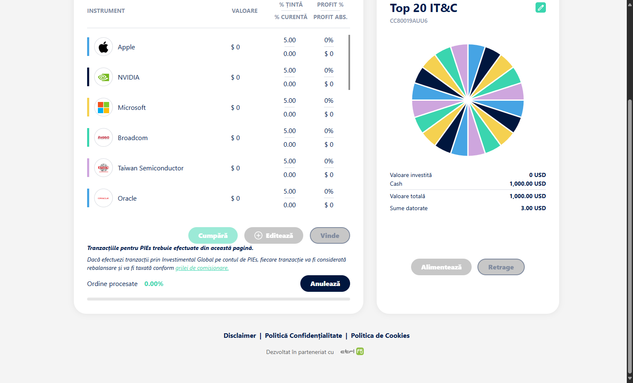Select the Microsoft instrument name
Viewport: 633px width, 383px height.
tap(132, 108)
